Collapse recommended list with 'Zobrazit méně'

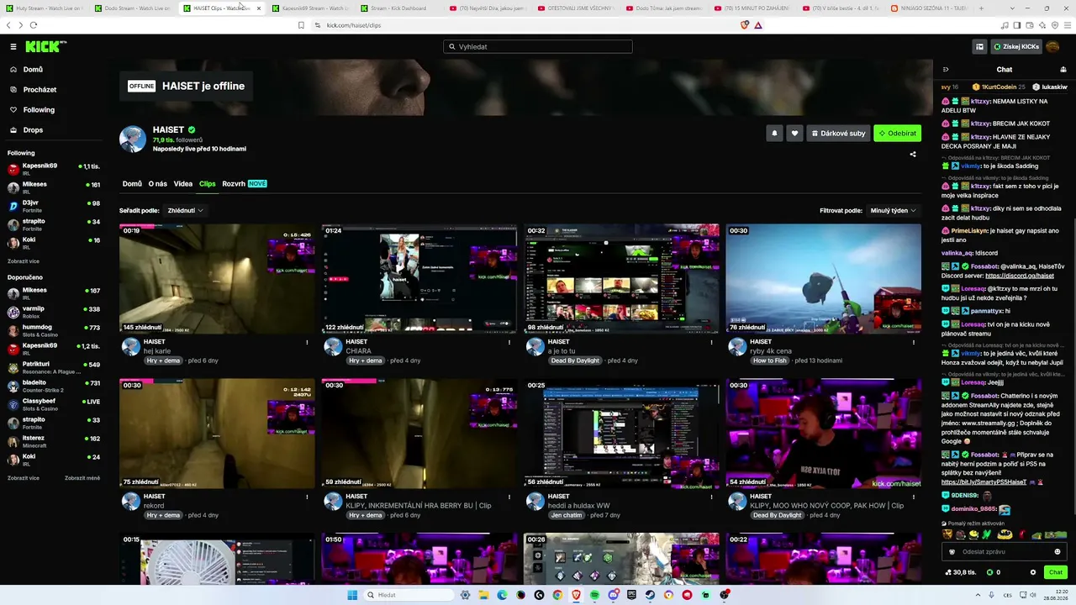pos(82,478)
